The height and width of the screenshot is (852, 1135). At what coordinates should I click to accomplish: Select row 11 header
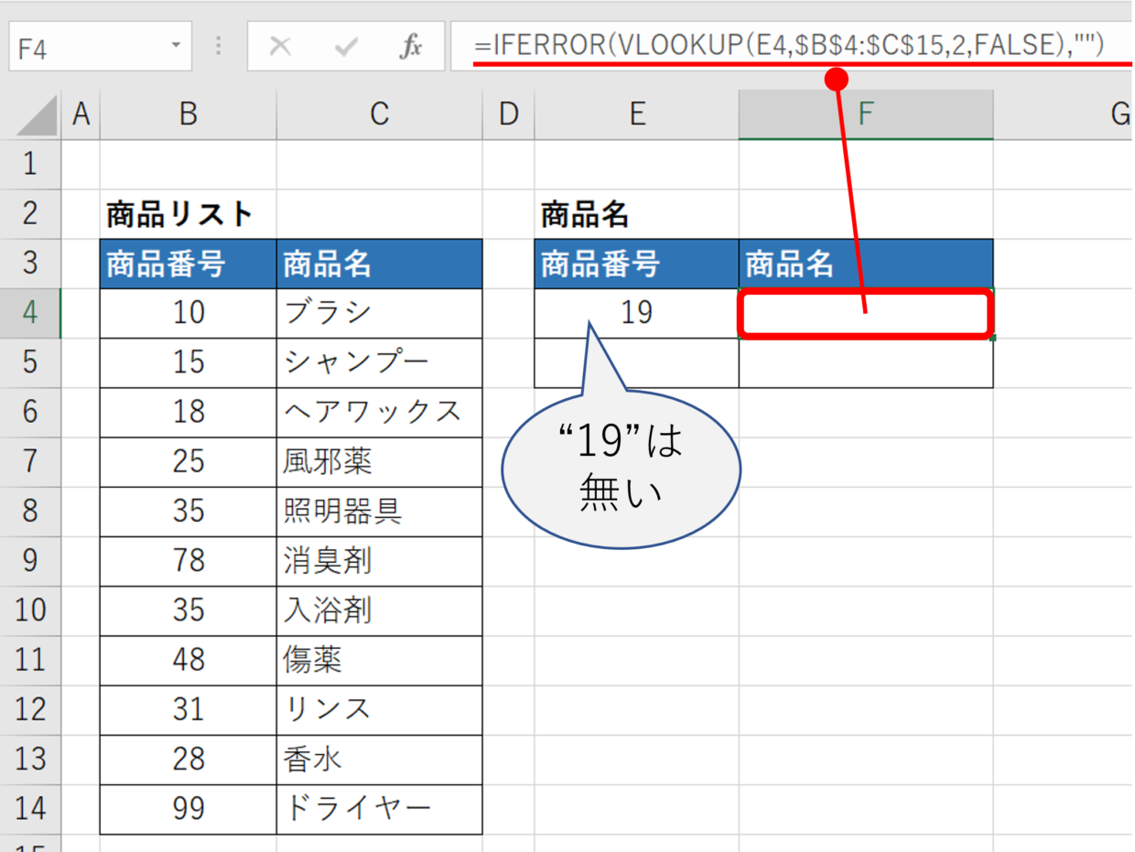(x=30, y=659)
